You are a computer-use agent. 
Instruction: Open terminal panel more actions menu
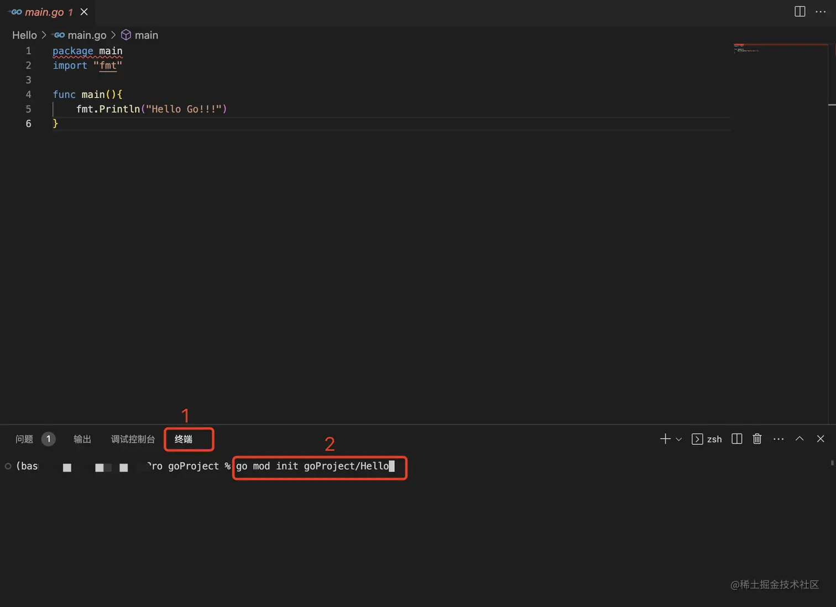click(x=778, y=439)
